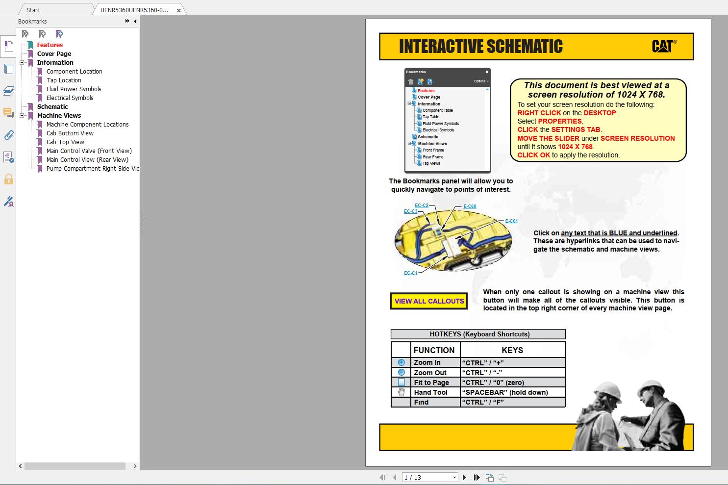The width and height of the screenshot is (728, 485).
Task: Click the Hand Tool icon in hotkeys table
Action: click(401, 392)
